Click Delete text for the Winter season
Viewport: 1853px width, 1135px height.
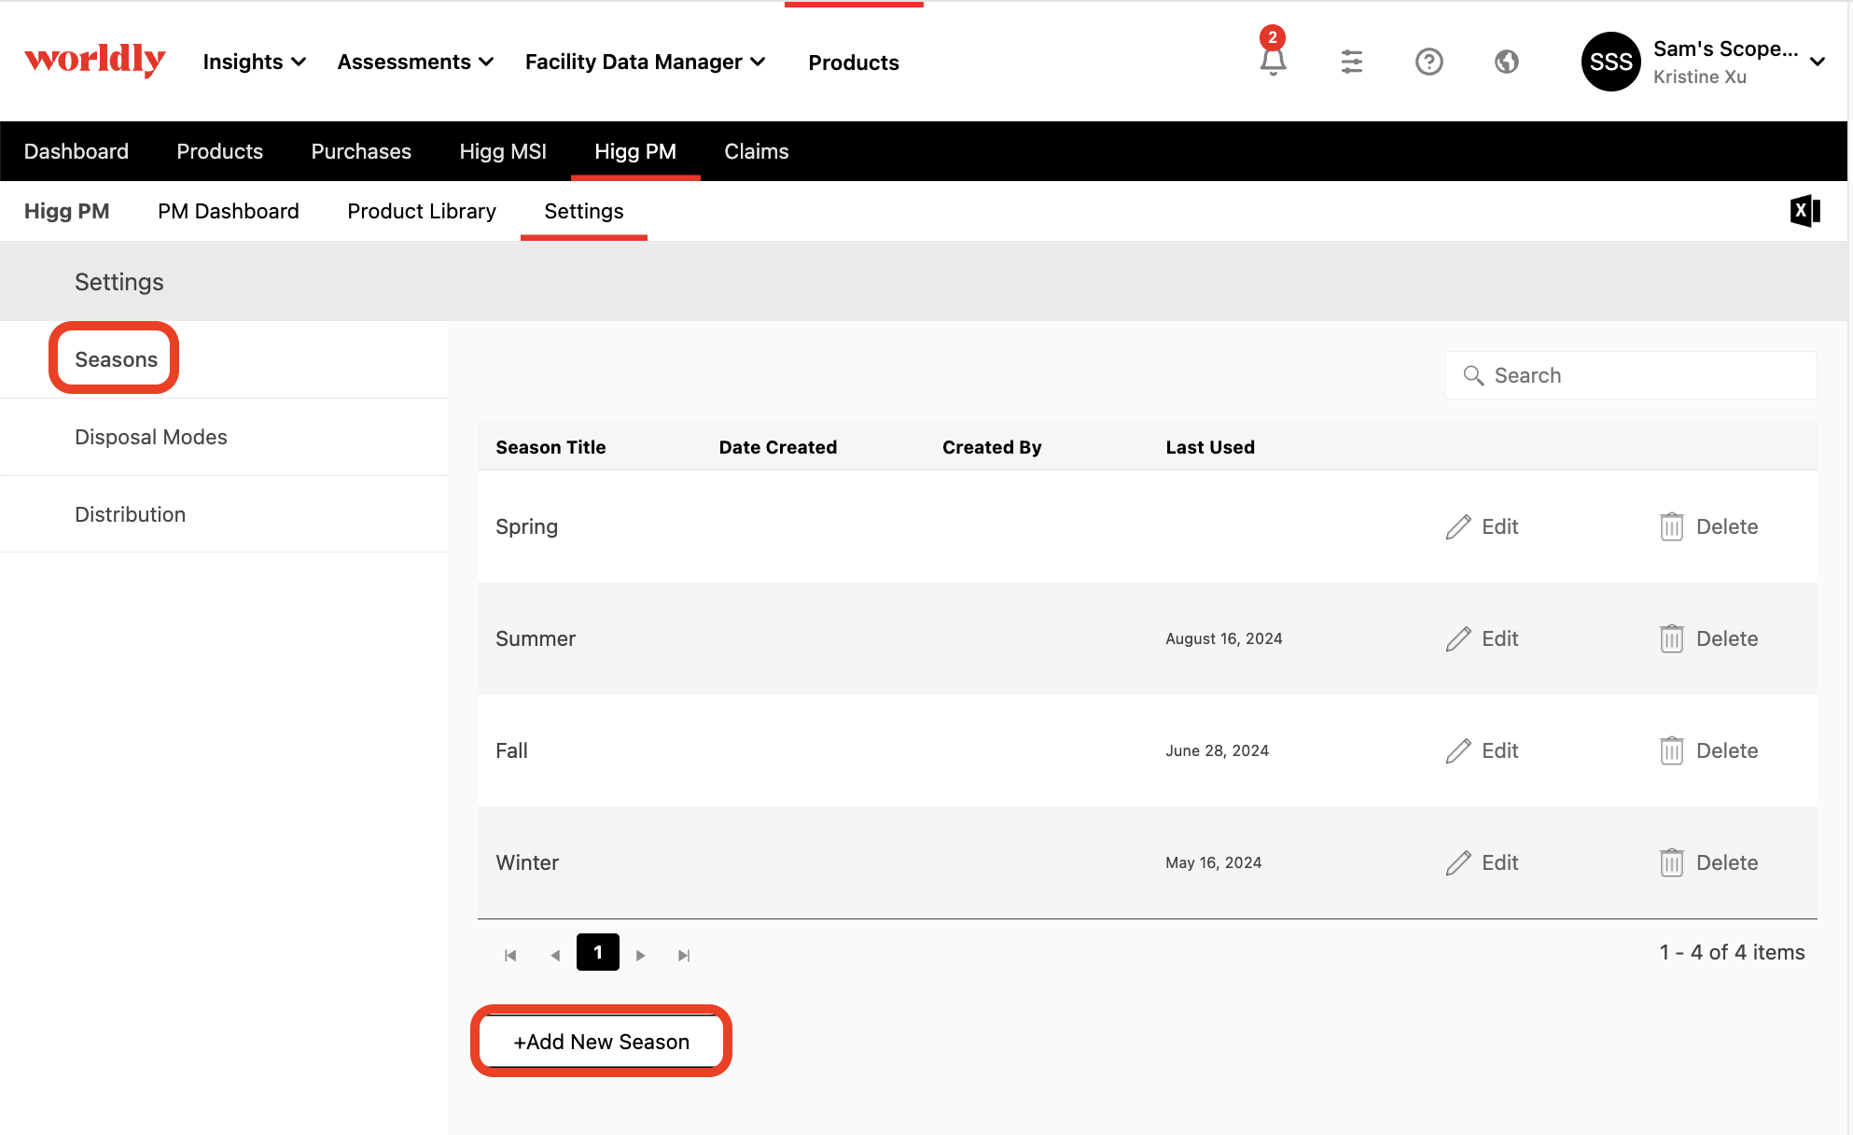pos(1727,862)
